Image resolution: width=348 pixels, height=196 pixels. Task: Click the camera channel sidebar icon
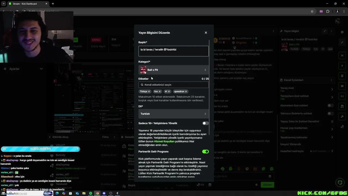342,106
